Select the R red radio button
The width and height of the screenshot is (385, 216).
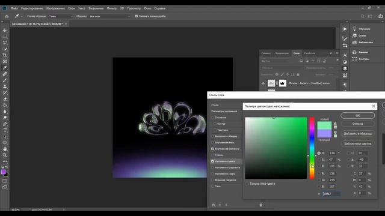click(319, 173)
